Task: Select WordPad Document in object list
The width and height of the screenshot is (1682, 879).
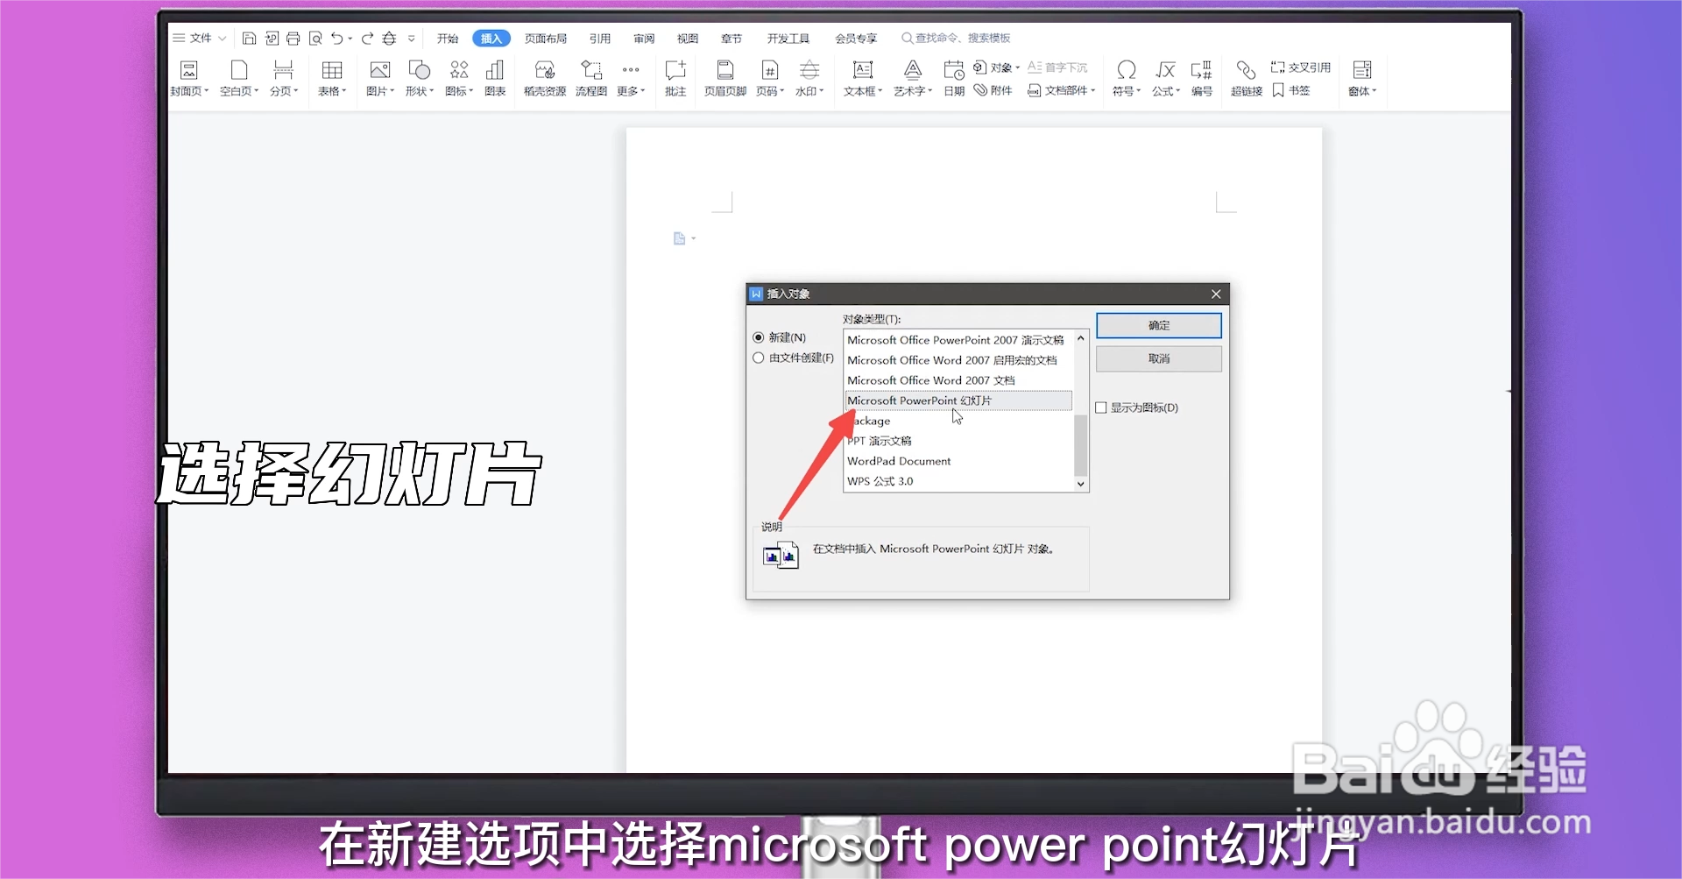Action: click(958, 461)
